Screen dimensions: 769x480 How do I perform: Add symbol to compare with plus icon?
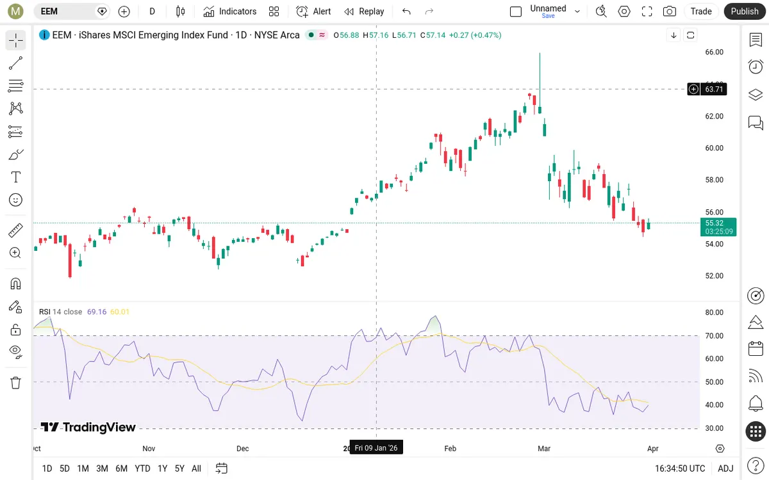click(124, 11)
